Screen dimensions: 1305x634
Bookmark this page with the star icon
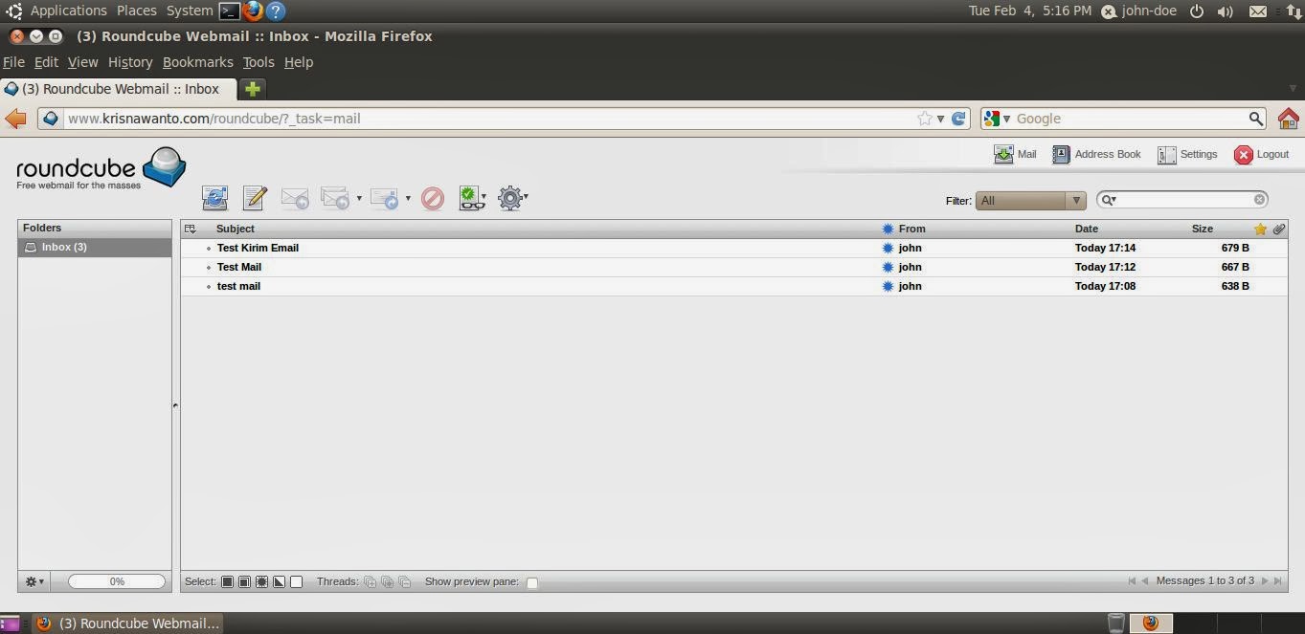click(924, 119)
